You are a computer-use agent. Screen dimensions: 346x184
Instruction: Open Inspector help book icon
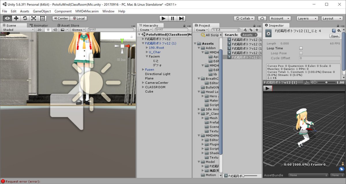point(334,31)
